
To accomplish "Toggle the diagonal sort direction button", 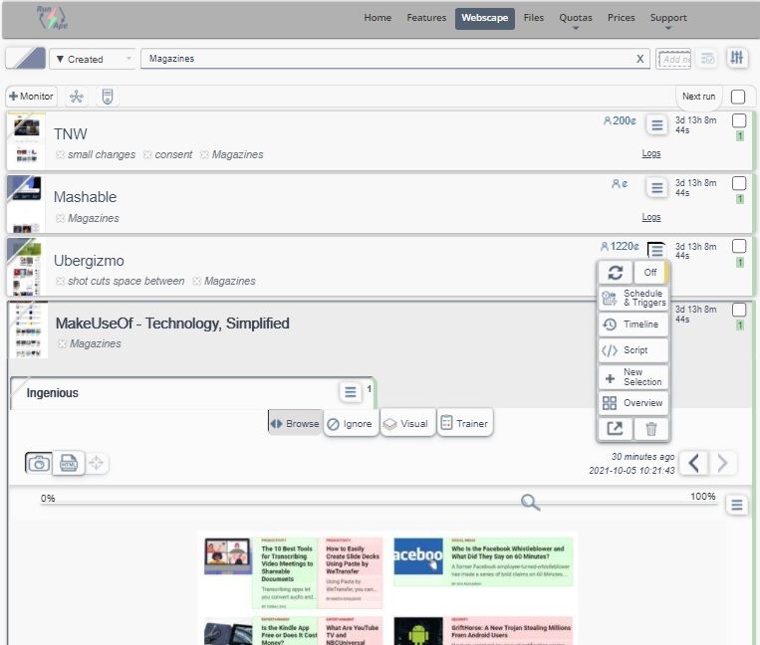I will (26, 58).
